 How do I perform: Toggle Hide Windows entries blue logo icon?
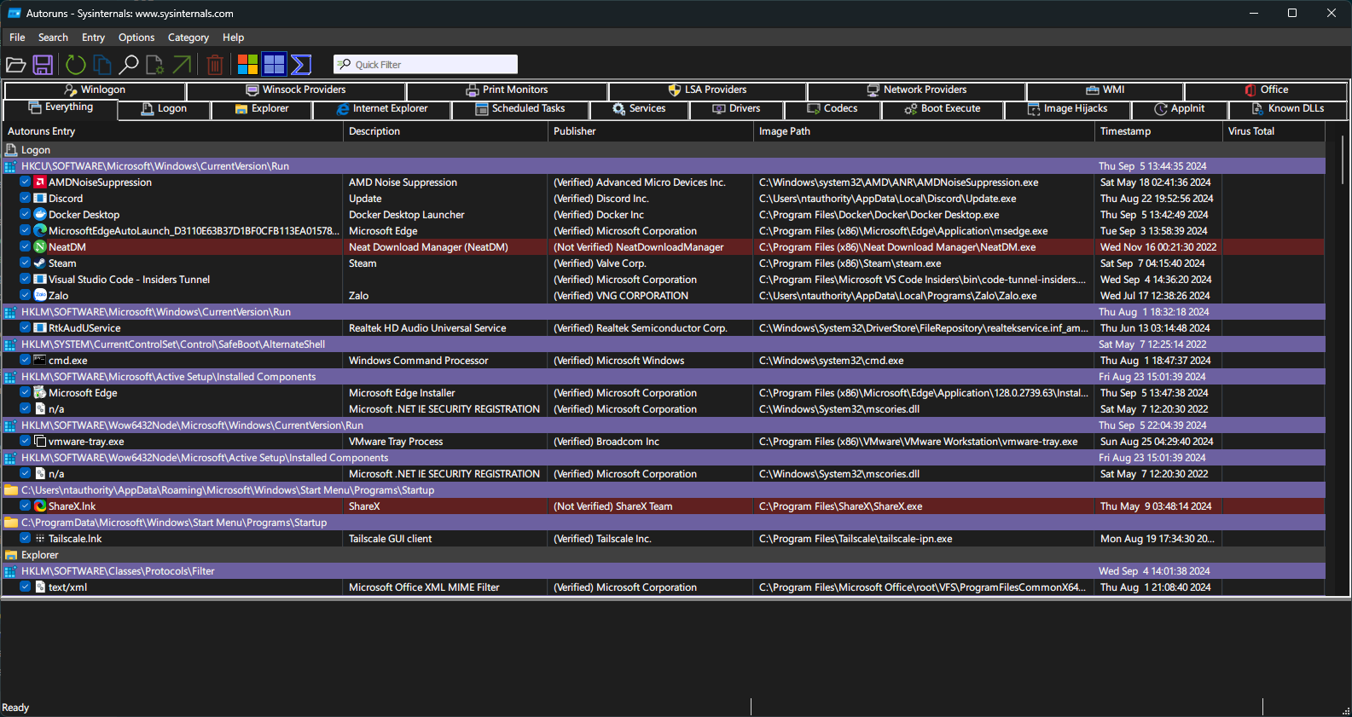click(274, 65)
